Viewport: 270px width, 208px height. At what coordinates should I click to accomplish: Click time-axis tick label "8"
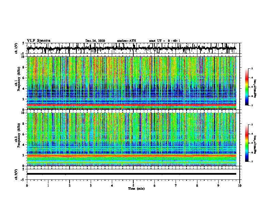pos(197,186)
